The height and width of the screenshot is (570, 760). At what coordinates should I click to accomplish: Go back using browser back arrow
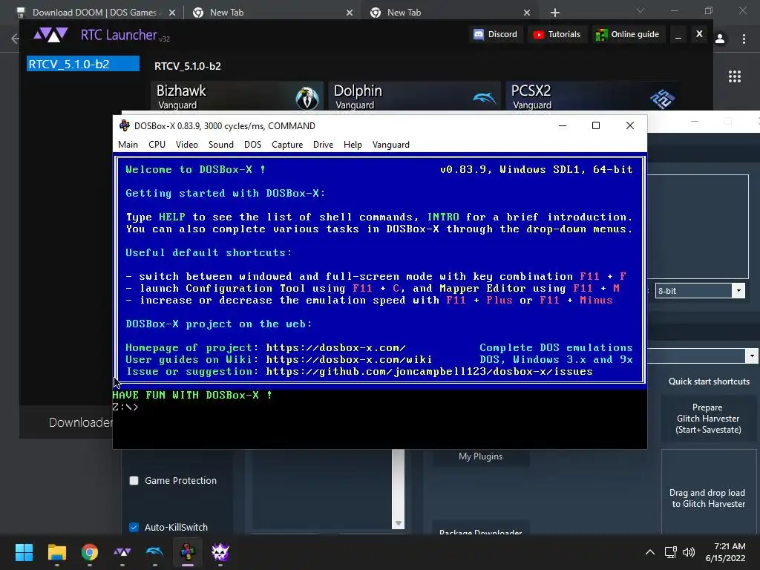(x=15, y=39)
